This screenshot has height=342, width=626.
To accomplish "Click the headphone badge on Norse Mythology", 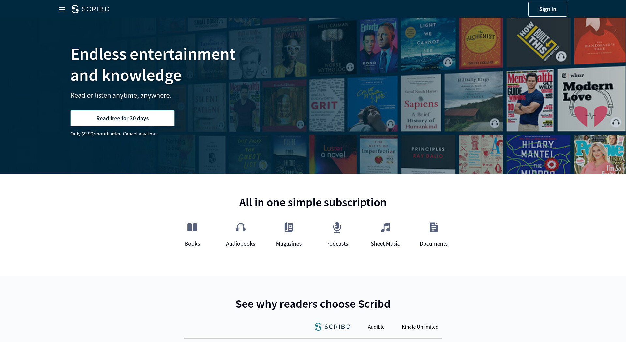I will point(350,67).
